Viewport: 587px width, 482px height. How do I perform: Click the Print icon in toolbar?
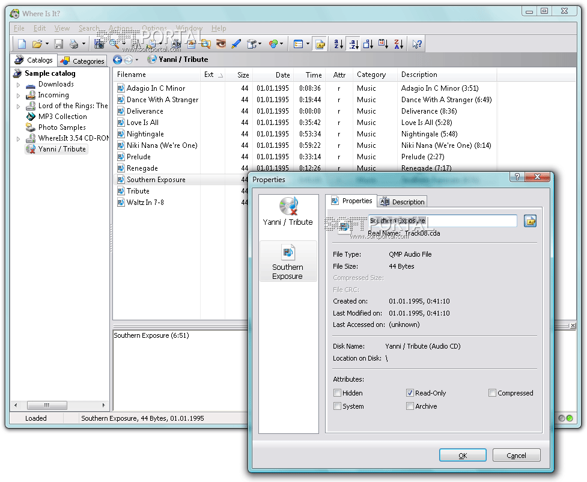click(x=74, y=44)
